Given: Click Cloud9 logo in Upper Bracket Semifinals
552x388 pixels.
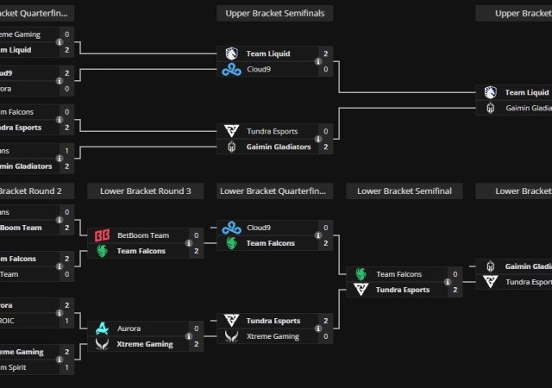Looking at the screenshot, I should (231, 69).
